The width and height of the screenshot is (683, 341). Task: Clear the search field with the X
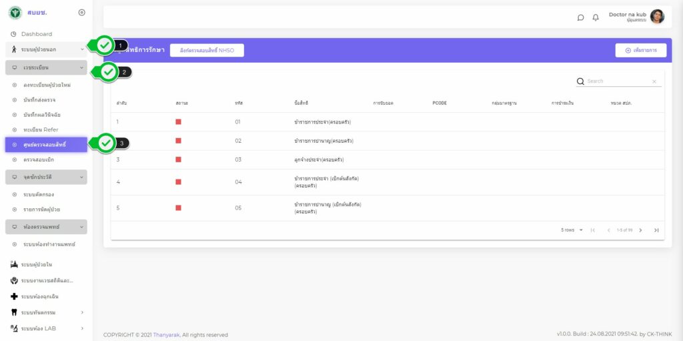(654, 81)
